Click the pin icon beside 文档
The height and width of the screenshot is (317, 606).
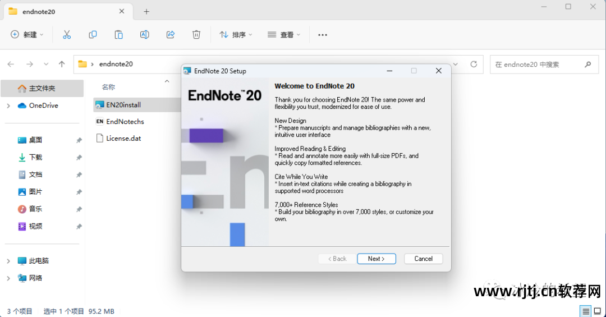pos(79,174)
